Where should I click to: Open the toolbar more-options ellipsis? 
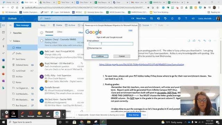(168, 25)
